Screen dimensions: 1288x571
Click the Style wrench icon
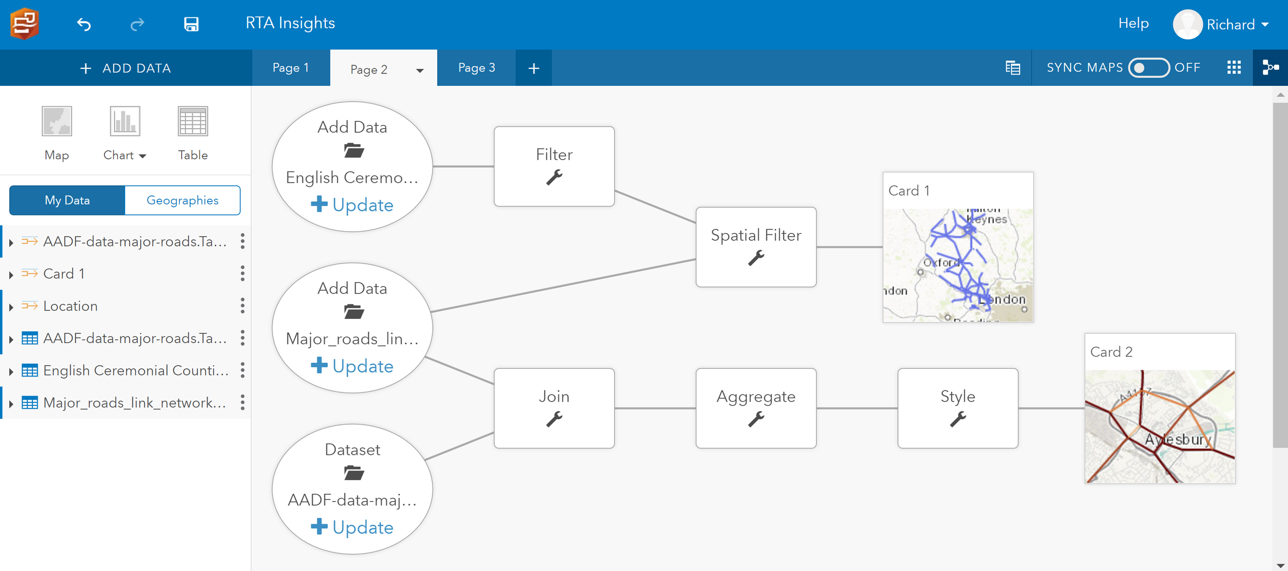click(x=957, y=418)
